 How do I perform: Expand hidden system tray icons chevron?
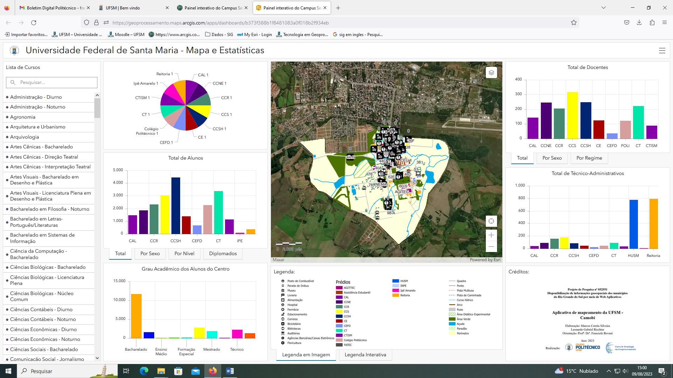(609, 371)
